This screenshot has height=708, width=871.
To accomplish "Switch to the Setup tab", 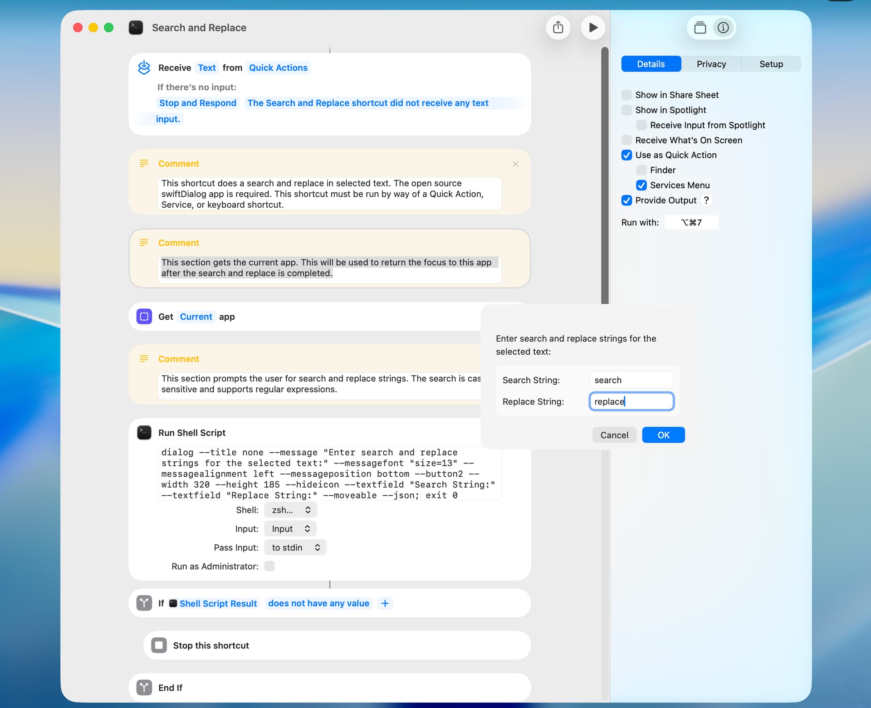I will point(771,64).
